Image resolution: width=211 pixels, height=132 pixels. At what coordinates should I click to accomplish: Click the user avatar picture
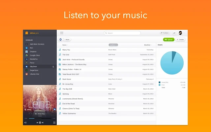click(180, 33)
